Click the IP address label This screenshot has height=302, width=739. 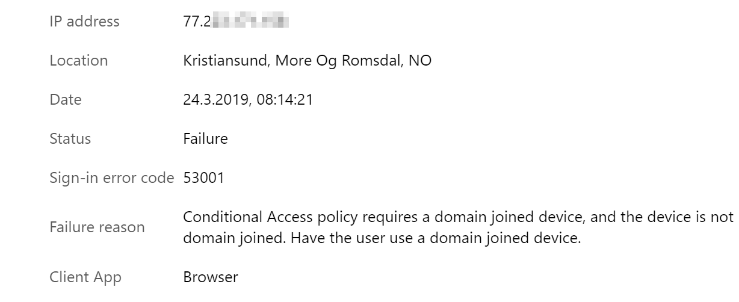(84, 22)
